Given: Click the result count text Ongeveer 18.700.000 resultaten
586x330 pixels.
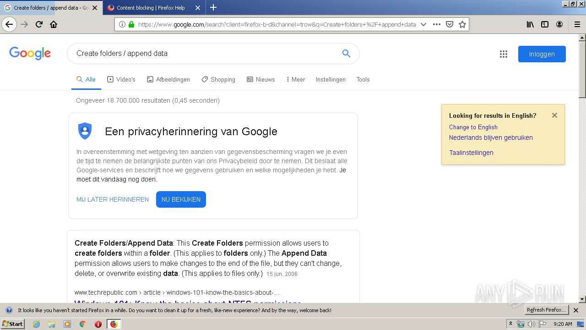Looking at the screenshot, I should click(148, 100).
